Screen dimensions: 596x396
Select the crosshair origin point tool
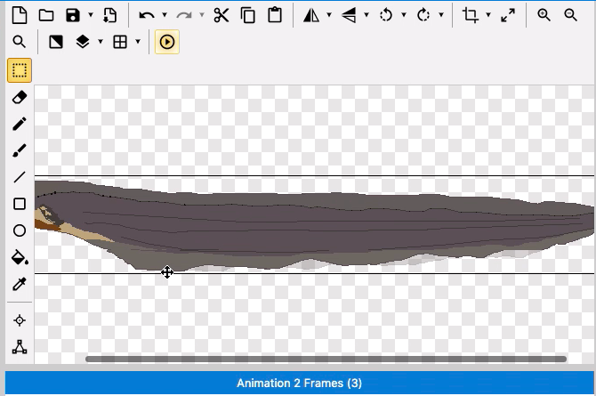click(x=20, y=320)
